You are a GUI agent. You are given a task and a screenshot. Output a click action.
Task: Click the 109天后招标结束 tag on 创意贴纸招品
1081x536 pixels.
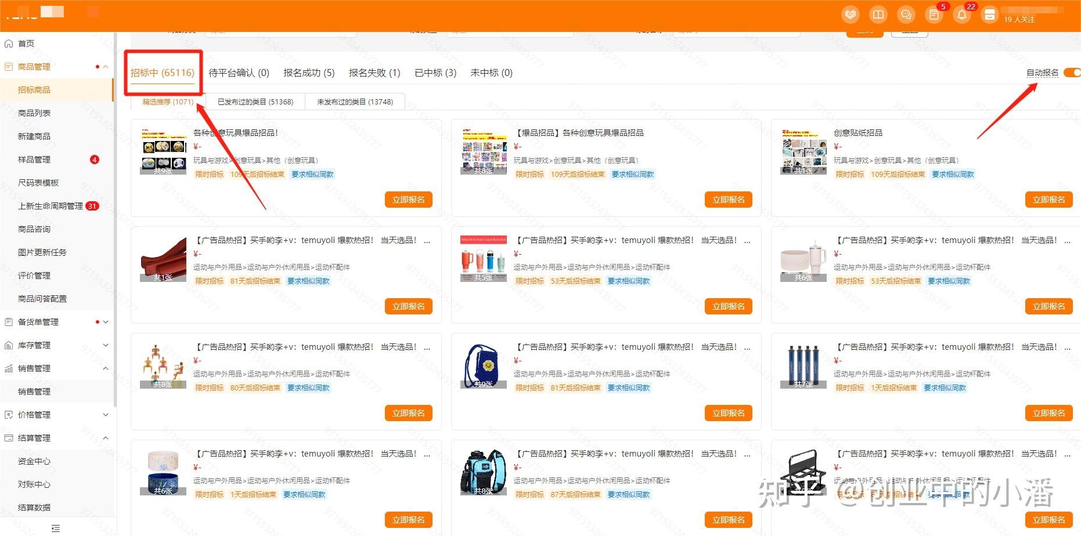[898, 174]
